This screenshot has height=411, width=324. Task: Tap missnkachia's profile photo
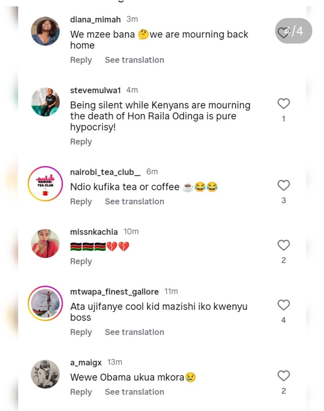click(45, 243)
